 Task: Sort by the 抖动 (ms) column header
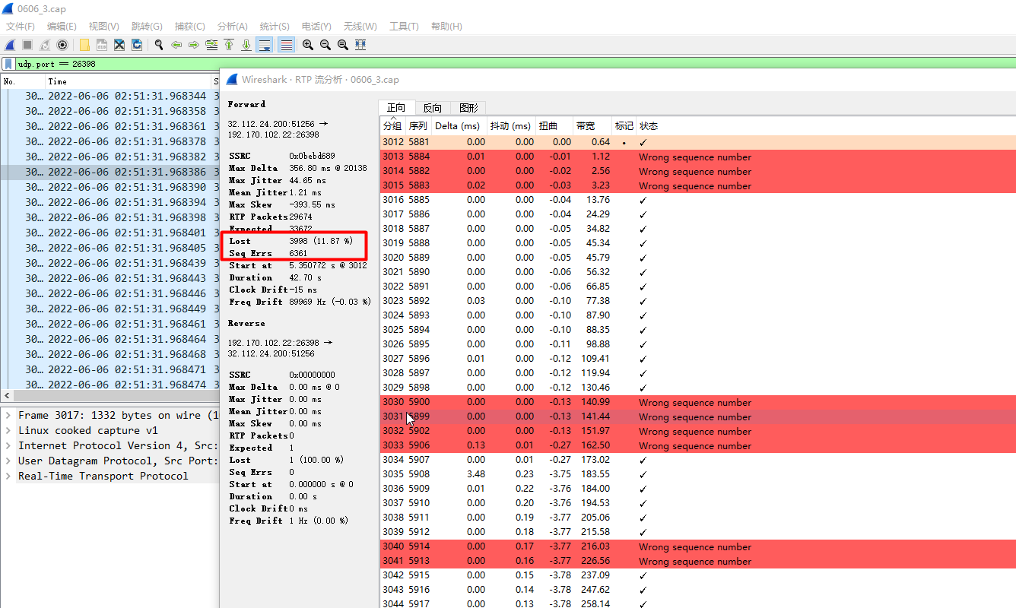pyautogui.click(x=510, y=126)
